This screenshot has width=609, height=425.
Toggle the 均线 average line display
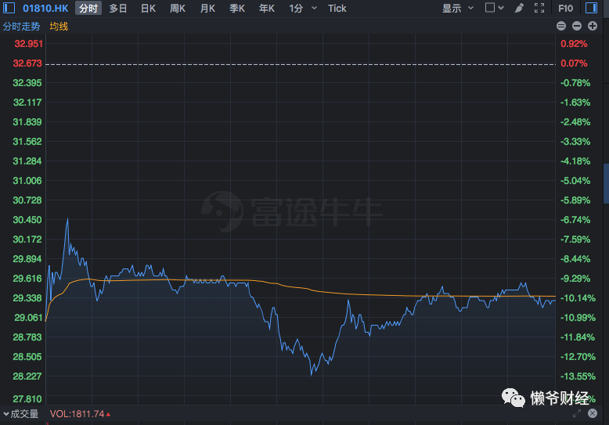click(x=59, y=27)
